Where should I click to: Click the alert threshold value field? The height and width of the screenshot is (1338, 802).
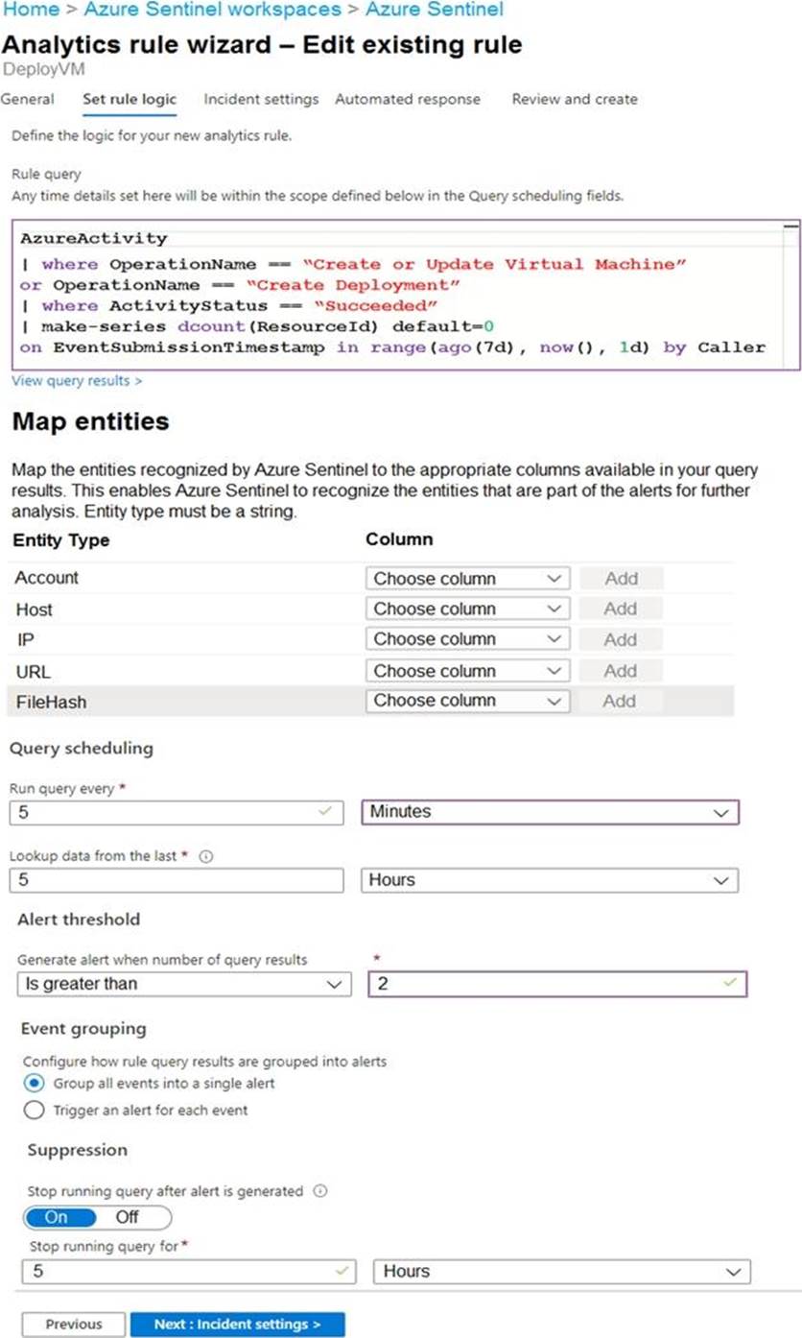[556, 984]
